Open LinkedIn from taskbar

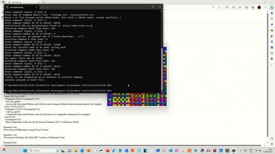(x=221, y=151)
